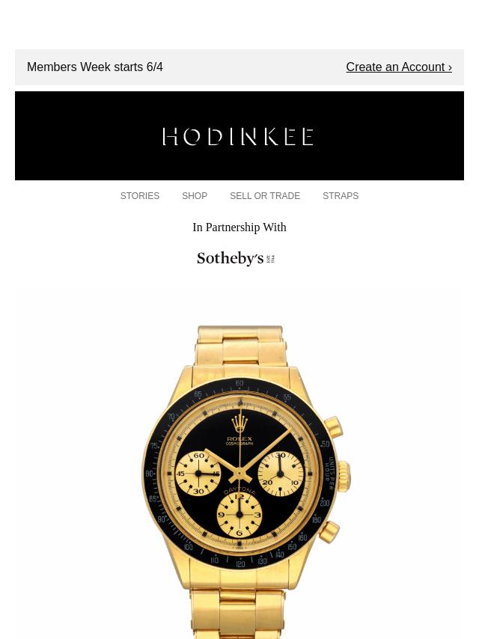Click the UNITS PER HOUR bezel text

click(x=329, y=474)
